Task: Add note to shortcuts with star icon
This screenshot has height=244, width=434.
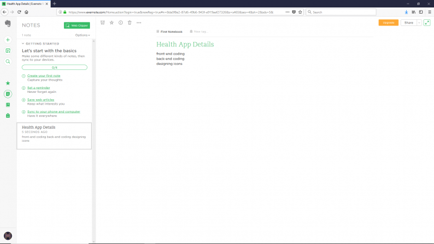Action: point(112,23)
